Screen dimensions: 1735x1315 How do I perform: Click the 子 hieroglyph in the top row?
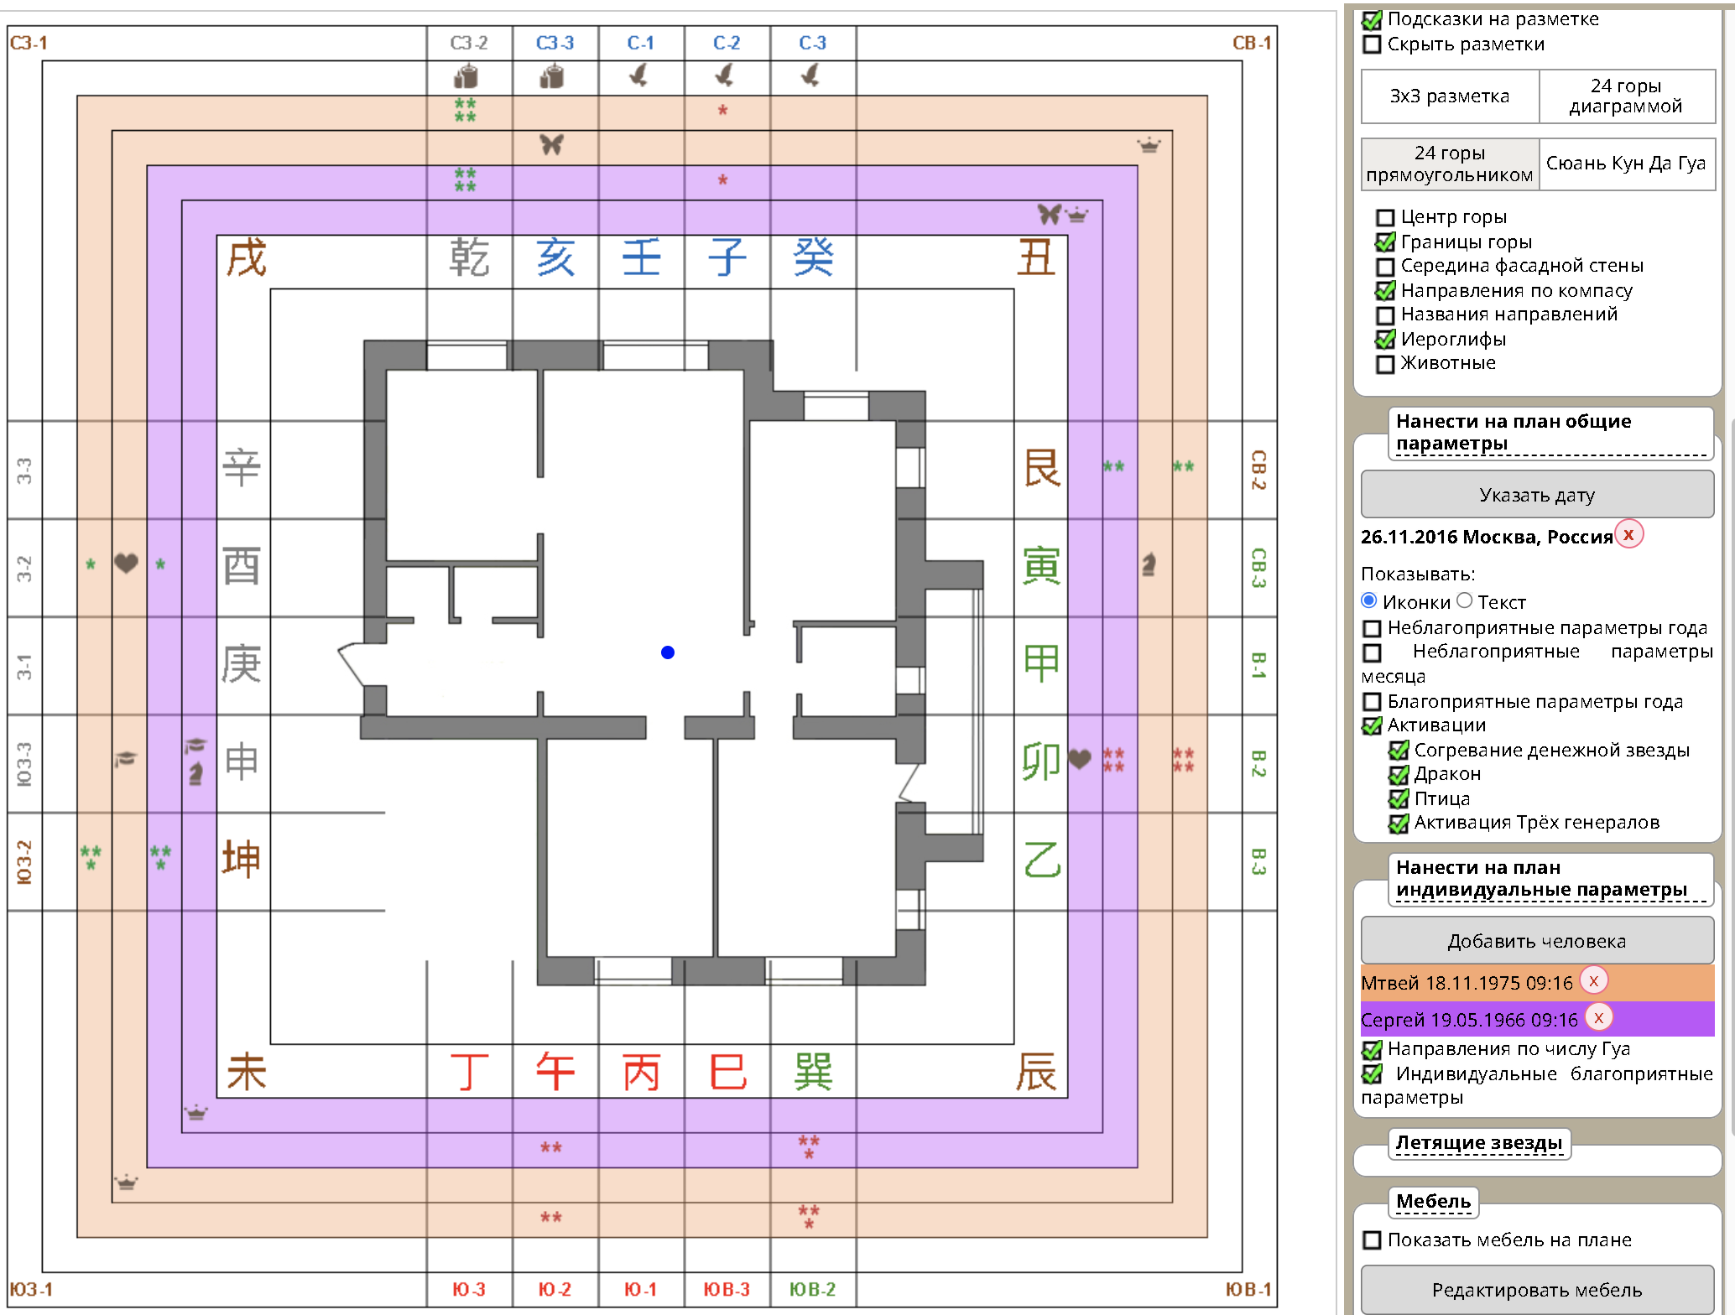727,257
